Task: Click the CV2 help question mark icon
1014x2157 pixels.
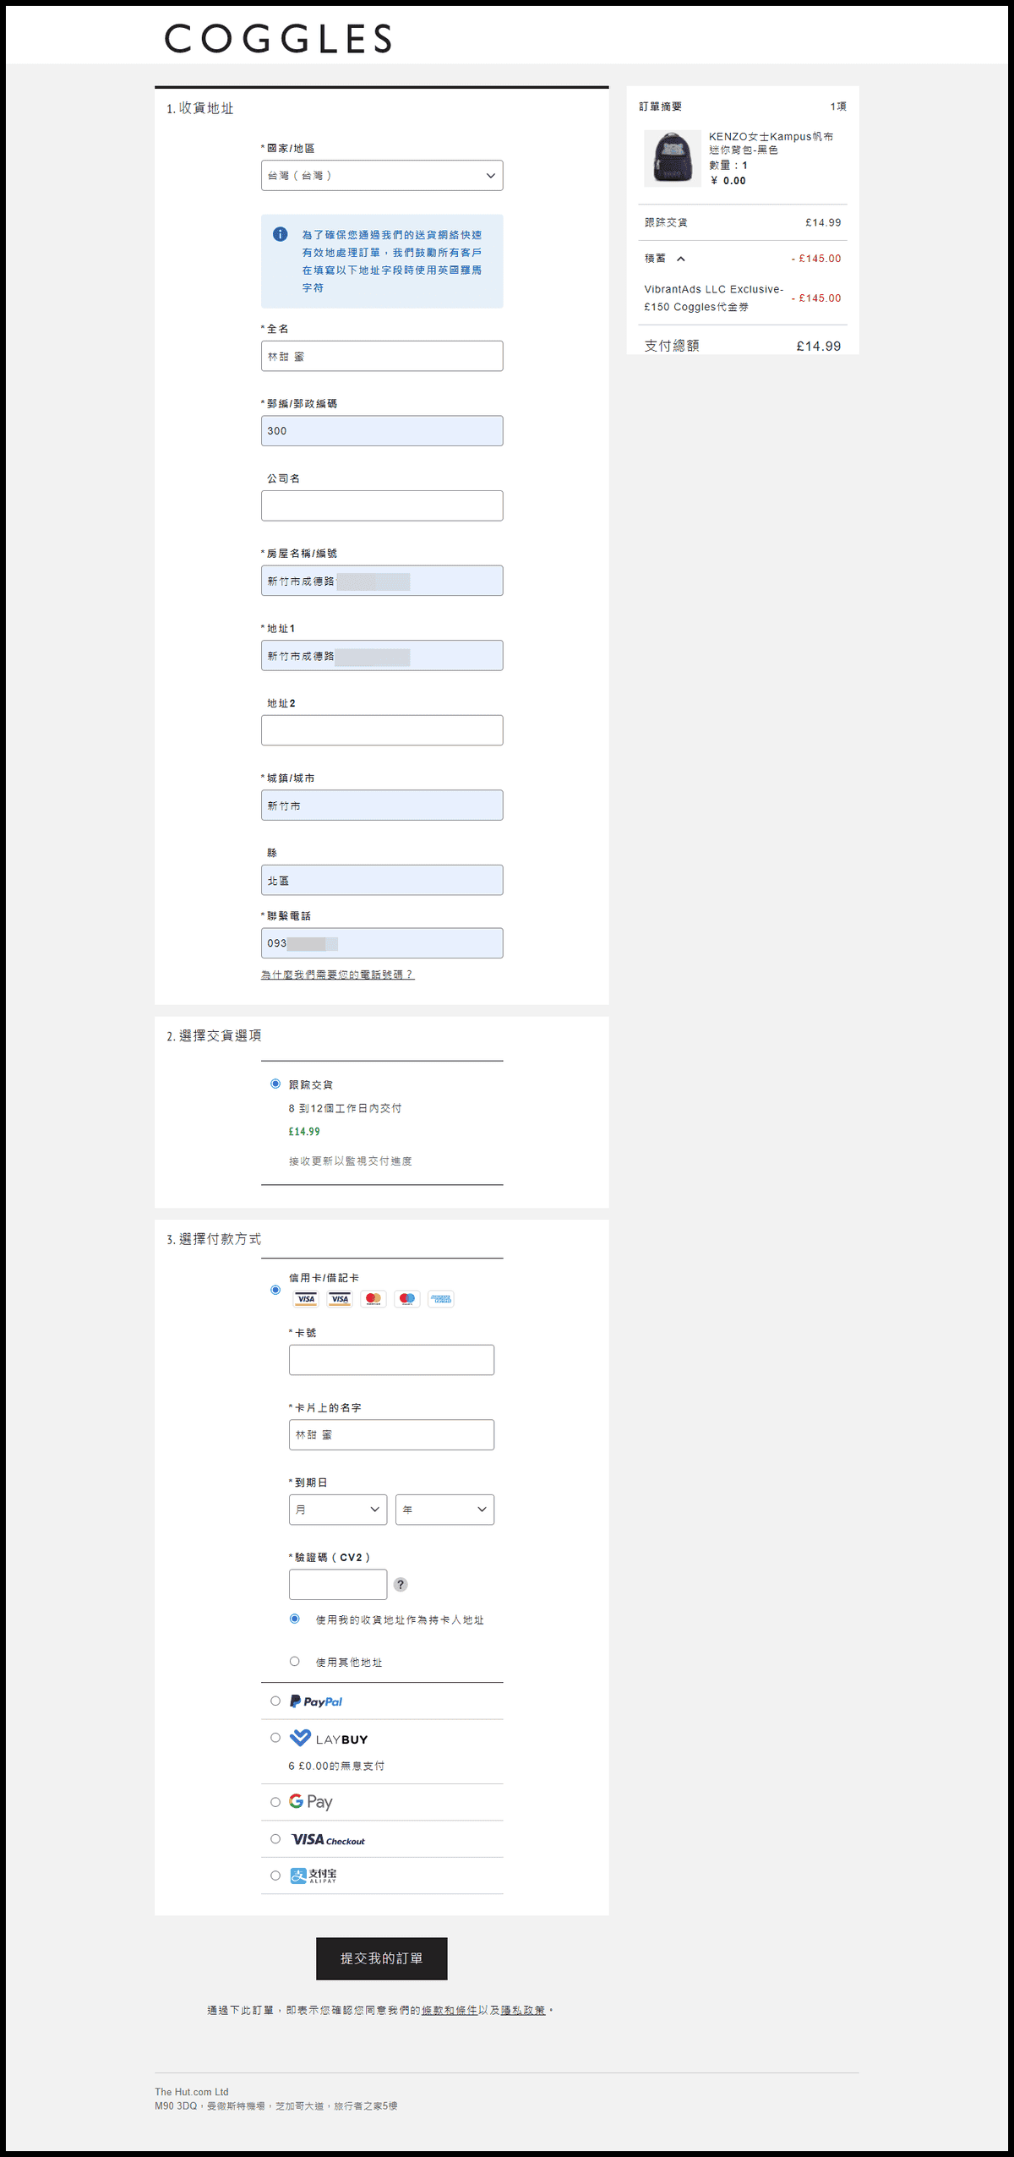Action: [401, 1585]
